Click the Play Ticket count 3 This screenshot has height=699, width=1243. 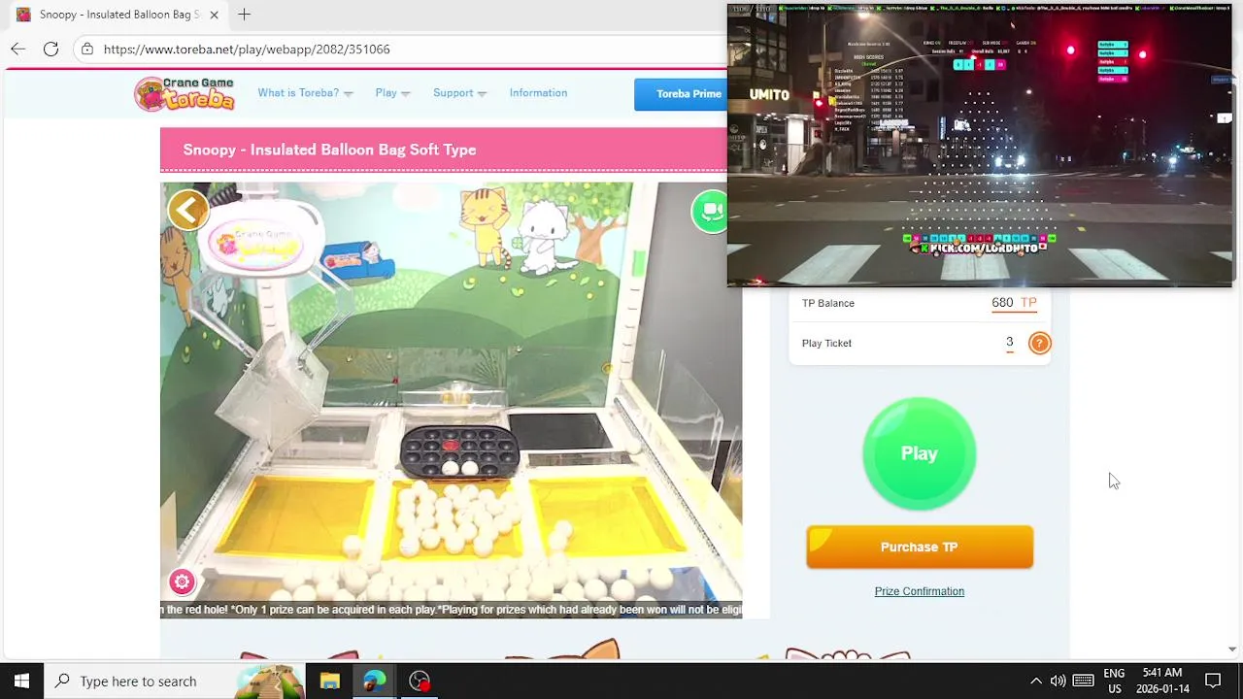pyautogui.click(x=1010, y=342)
